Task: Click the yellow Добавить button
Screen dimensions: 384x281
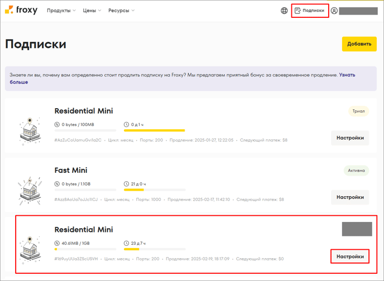Action: pos(359,44)
